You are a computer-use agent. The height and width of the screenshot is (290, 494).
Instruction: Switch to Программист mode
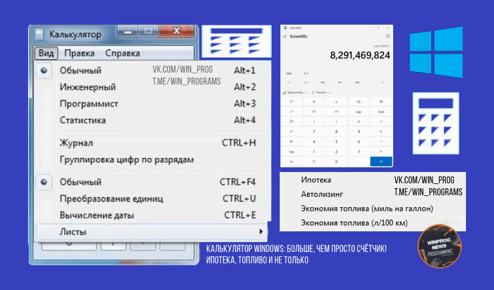pyautogui.click(x=152, y=103)
